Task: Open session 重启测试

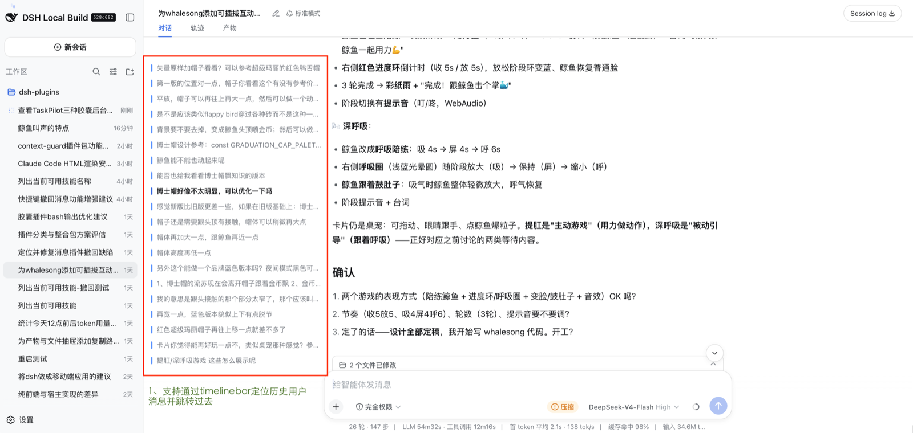Action: click(70, 359)
